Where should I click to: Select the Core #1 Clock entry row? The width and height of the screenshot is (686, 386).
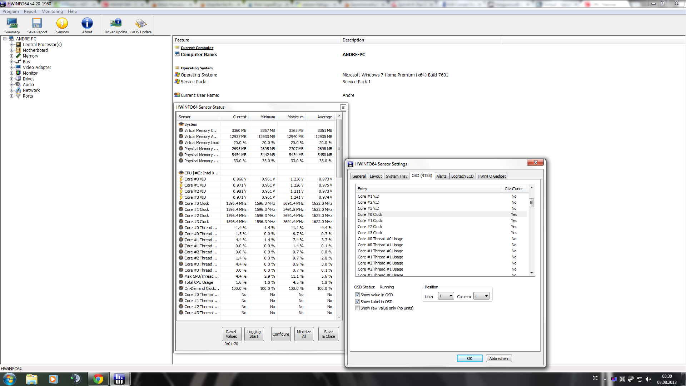(370, 221)
